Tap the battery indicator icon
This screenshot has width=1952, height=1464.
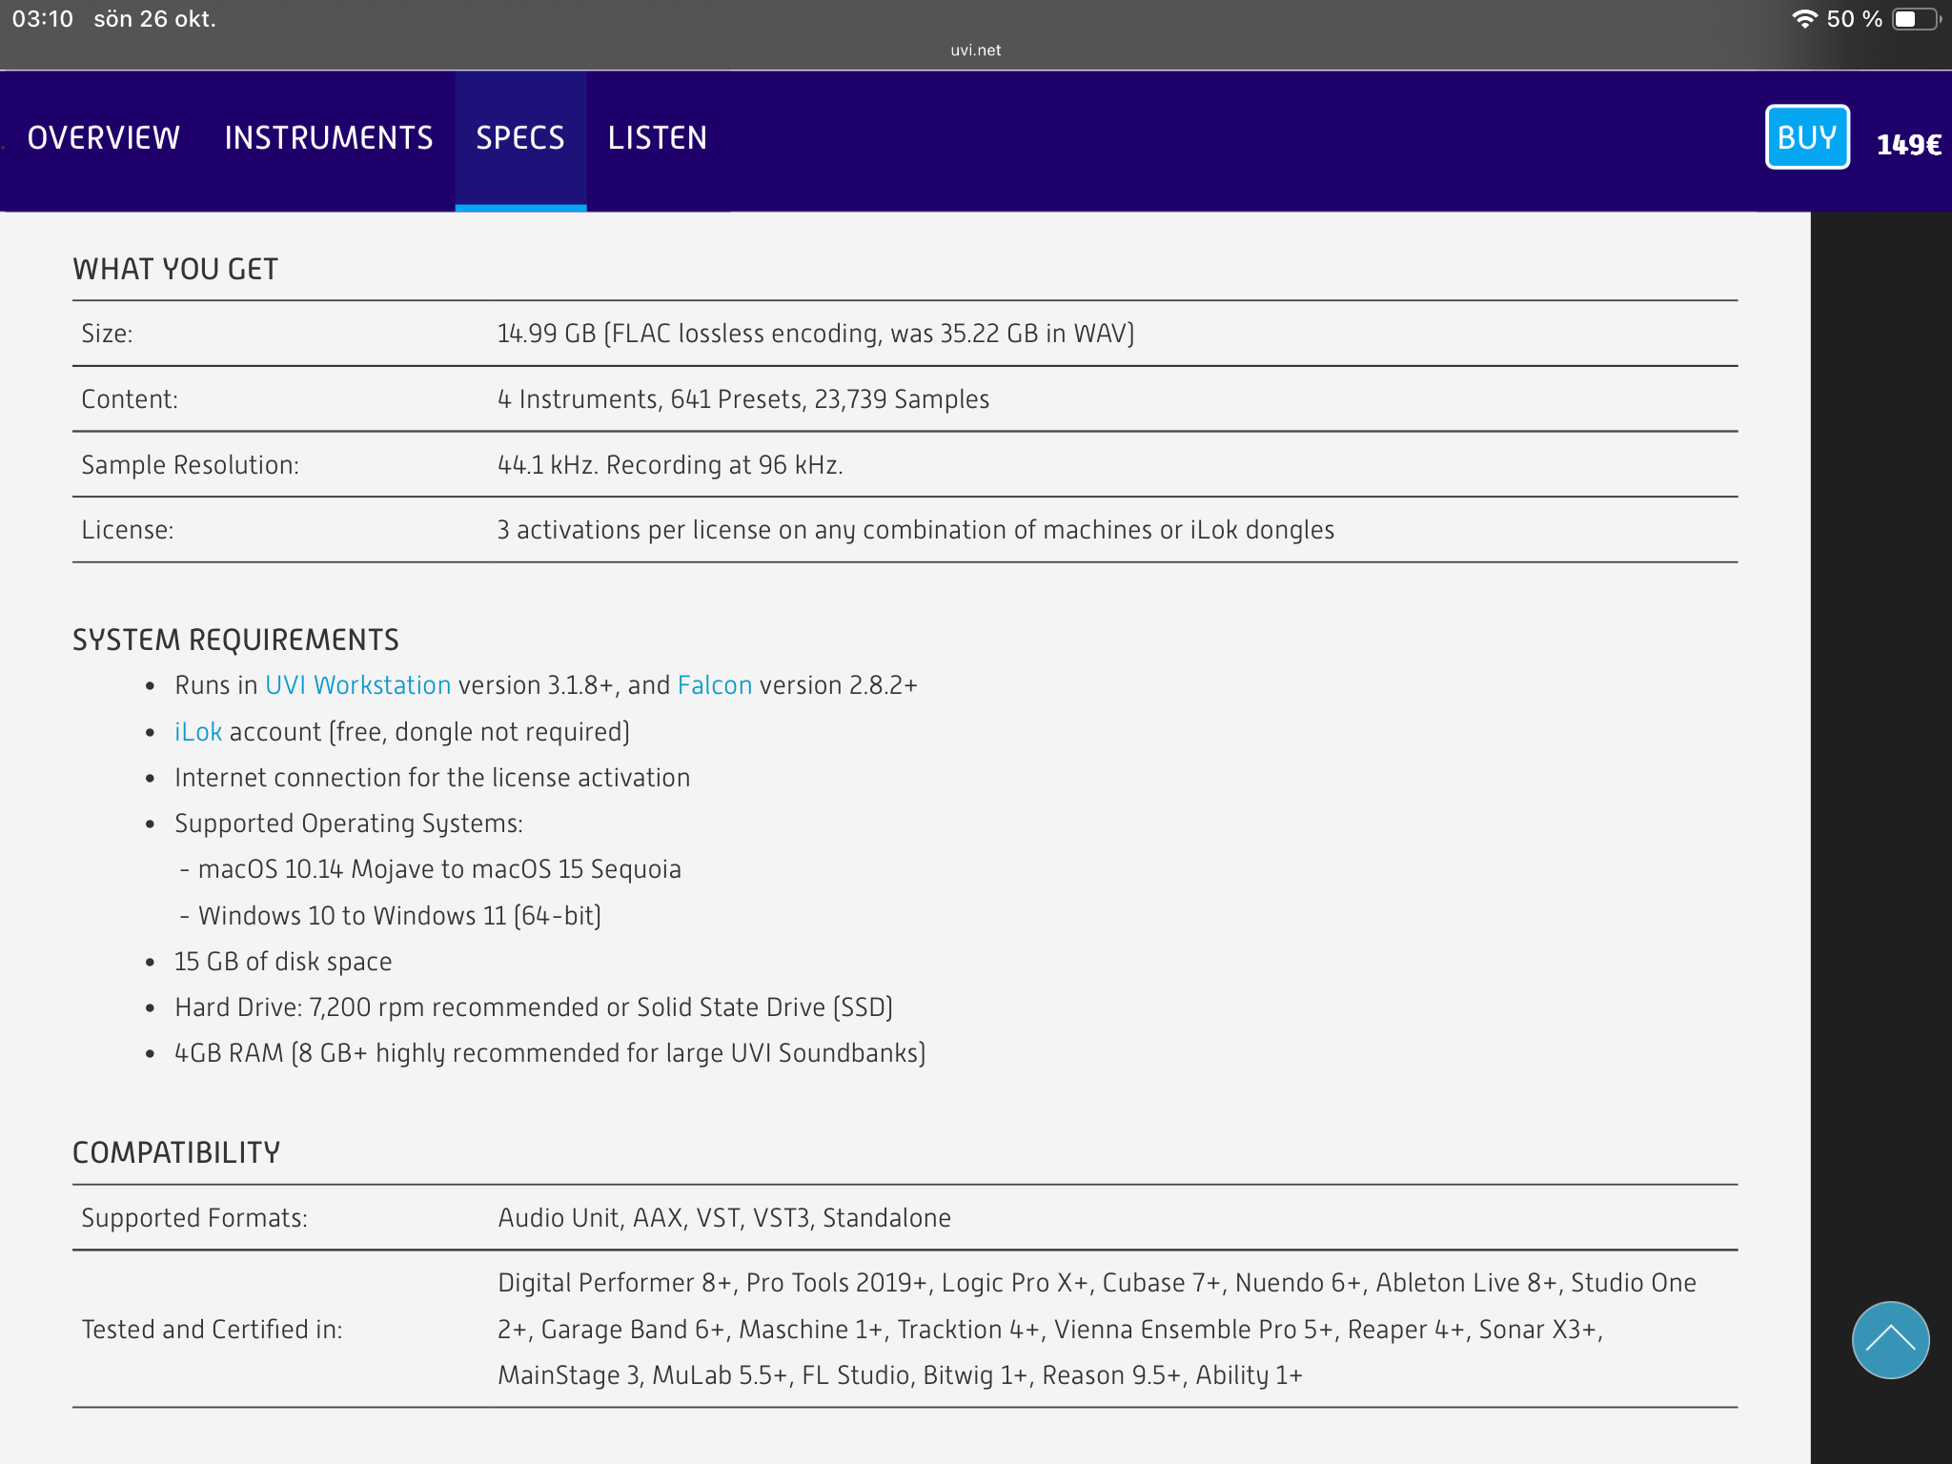pos(1916,19)
